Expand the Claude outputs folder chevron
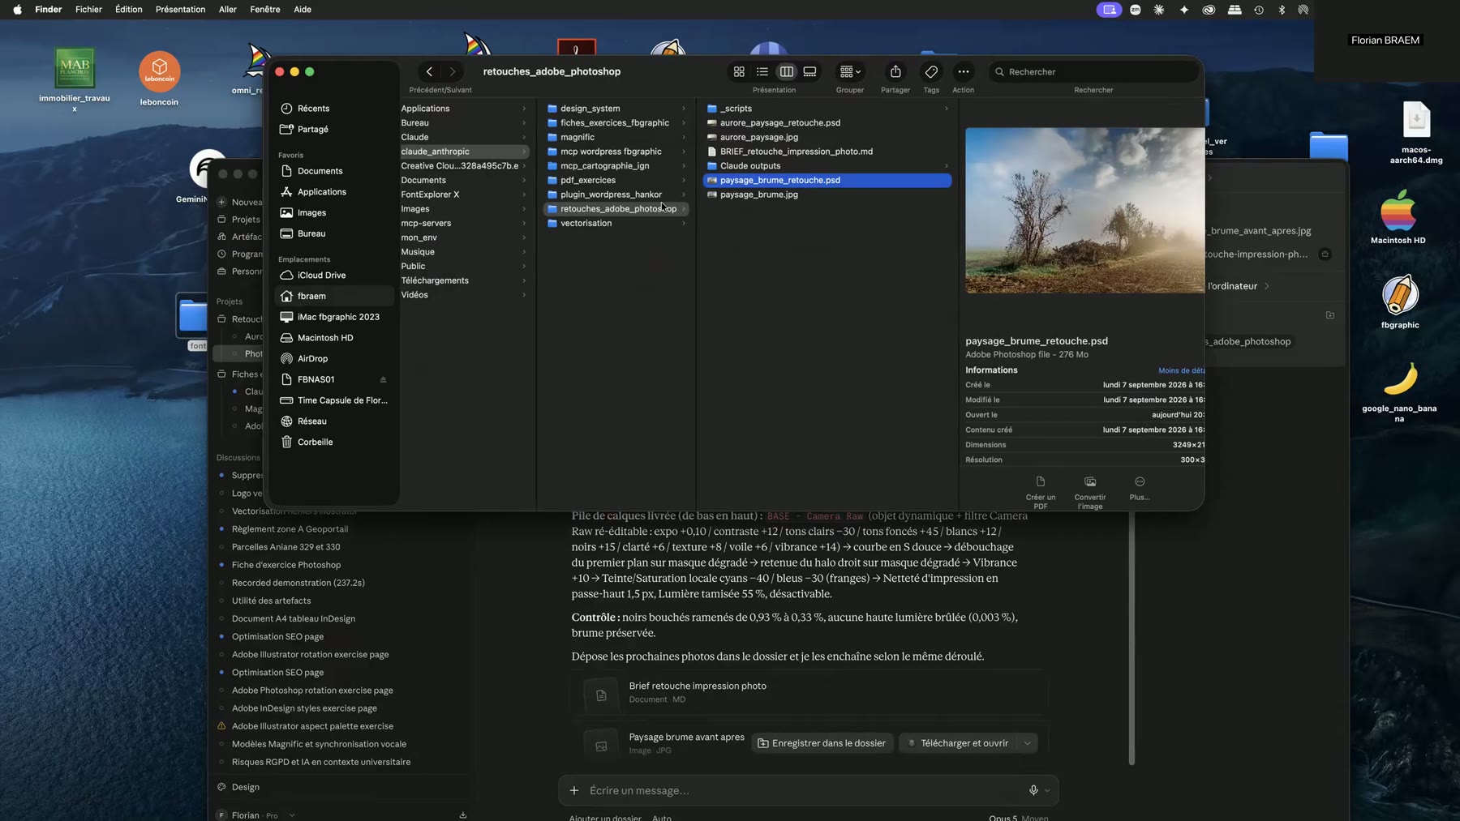This screenshot has width=1460, height=821. 946,166
